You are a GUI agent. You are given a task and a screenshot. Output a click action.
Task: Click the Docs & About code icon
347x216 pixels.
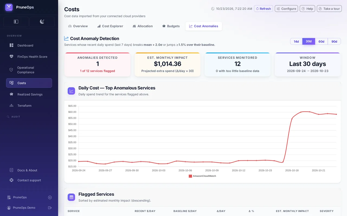[11, 170]
